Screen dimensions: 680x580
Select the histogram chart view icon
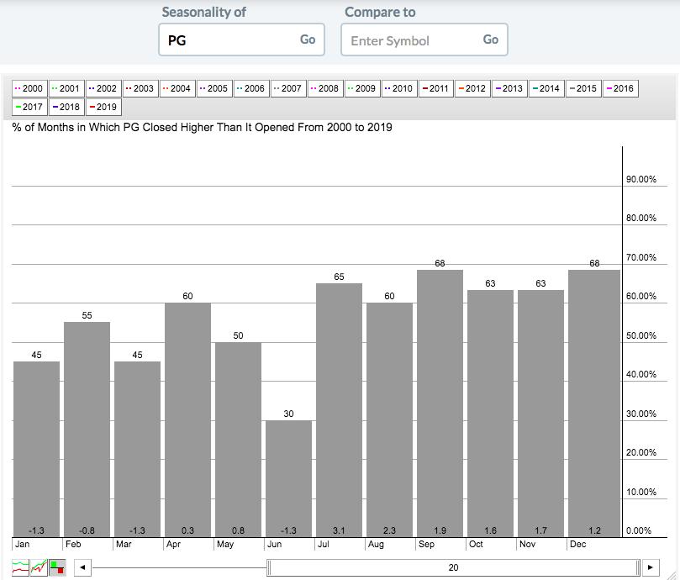point(57,567)
